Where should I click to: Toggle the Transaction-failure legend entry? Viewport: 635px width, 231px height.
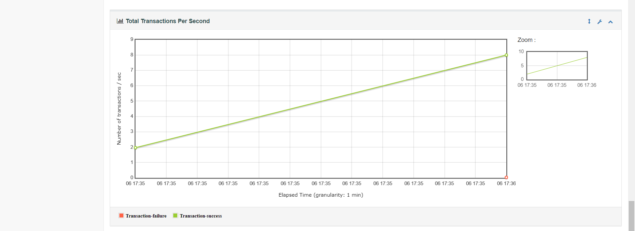[x=146, y=215]
